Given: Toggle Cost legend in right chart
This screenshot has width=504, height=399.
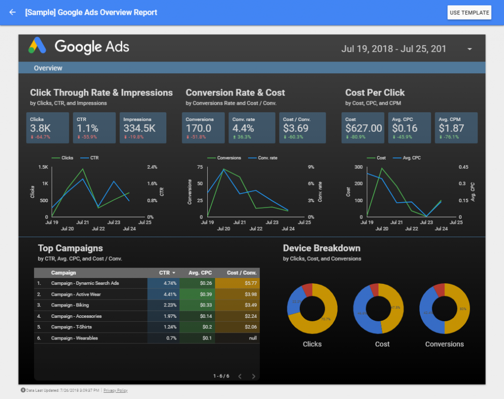Looking at the screenshot, I should click(377, 158).
